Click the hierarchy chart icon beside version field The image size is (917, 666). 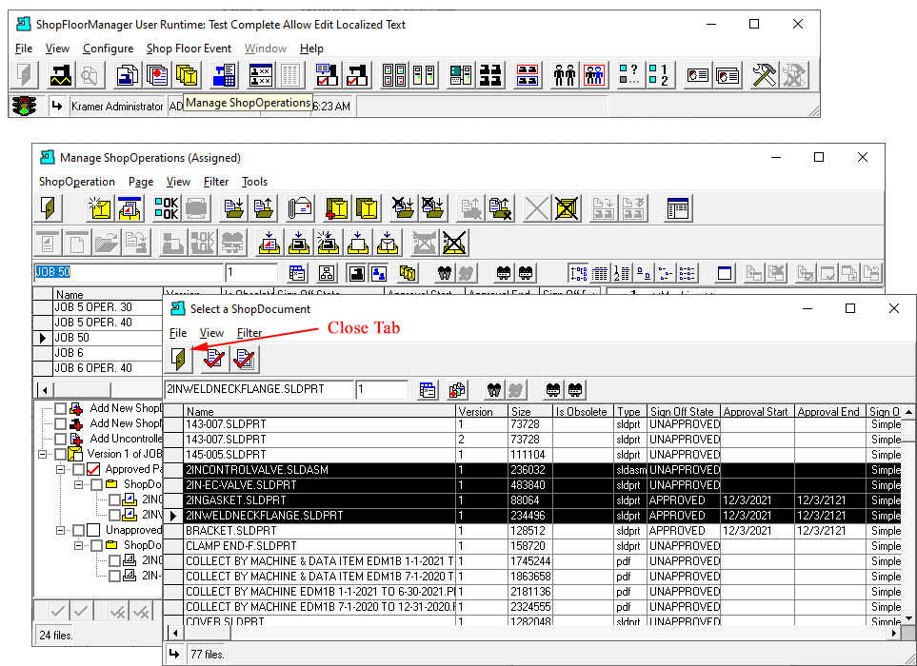(327, 273)
